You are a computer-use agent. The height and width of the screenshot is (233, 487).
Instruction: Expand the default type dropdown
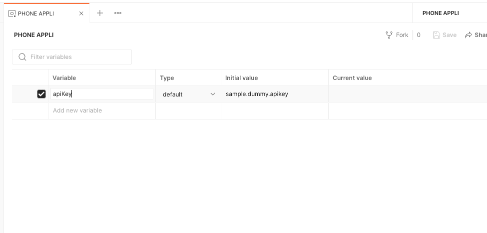212,94
